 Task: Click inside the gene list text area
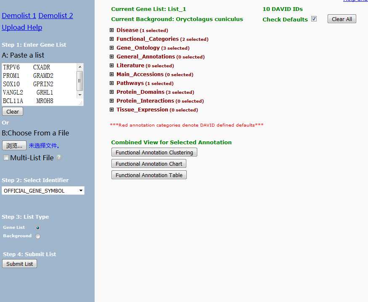click(39, 84)
